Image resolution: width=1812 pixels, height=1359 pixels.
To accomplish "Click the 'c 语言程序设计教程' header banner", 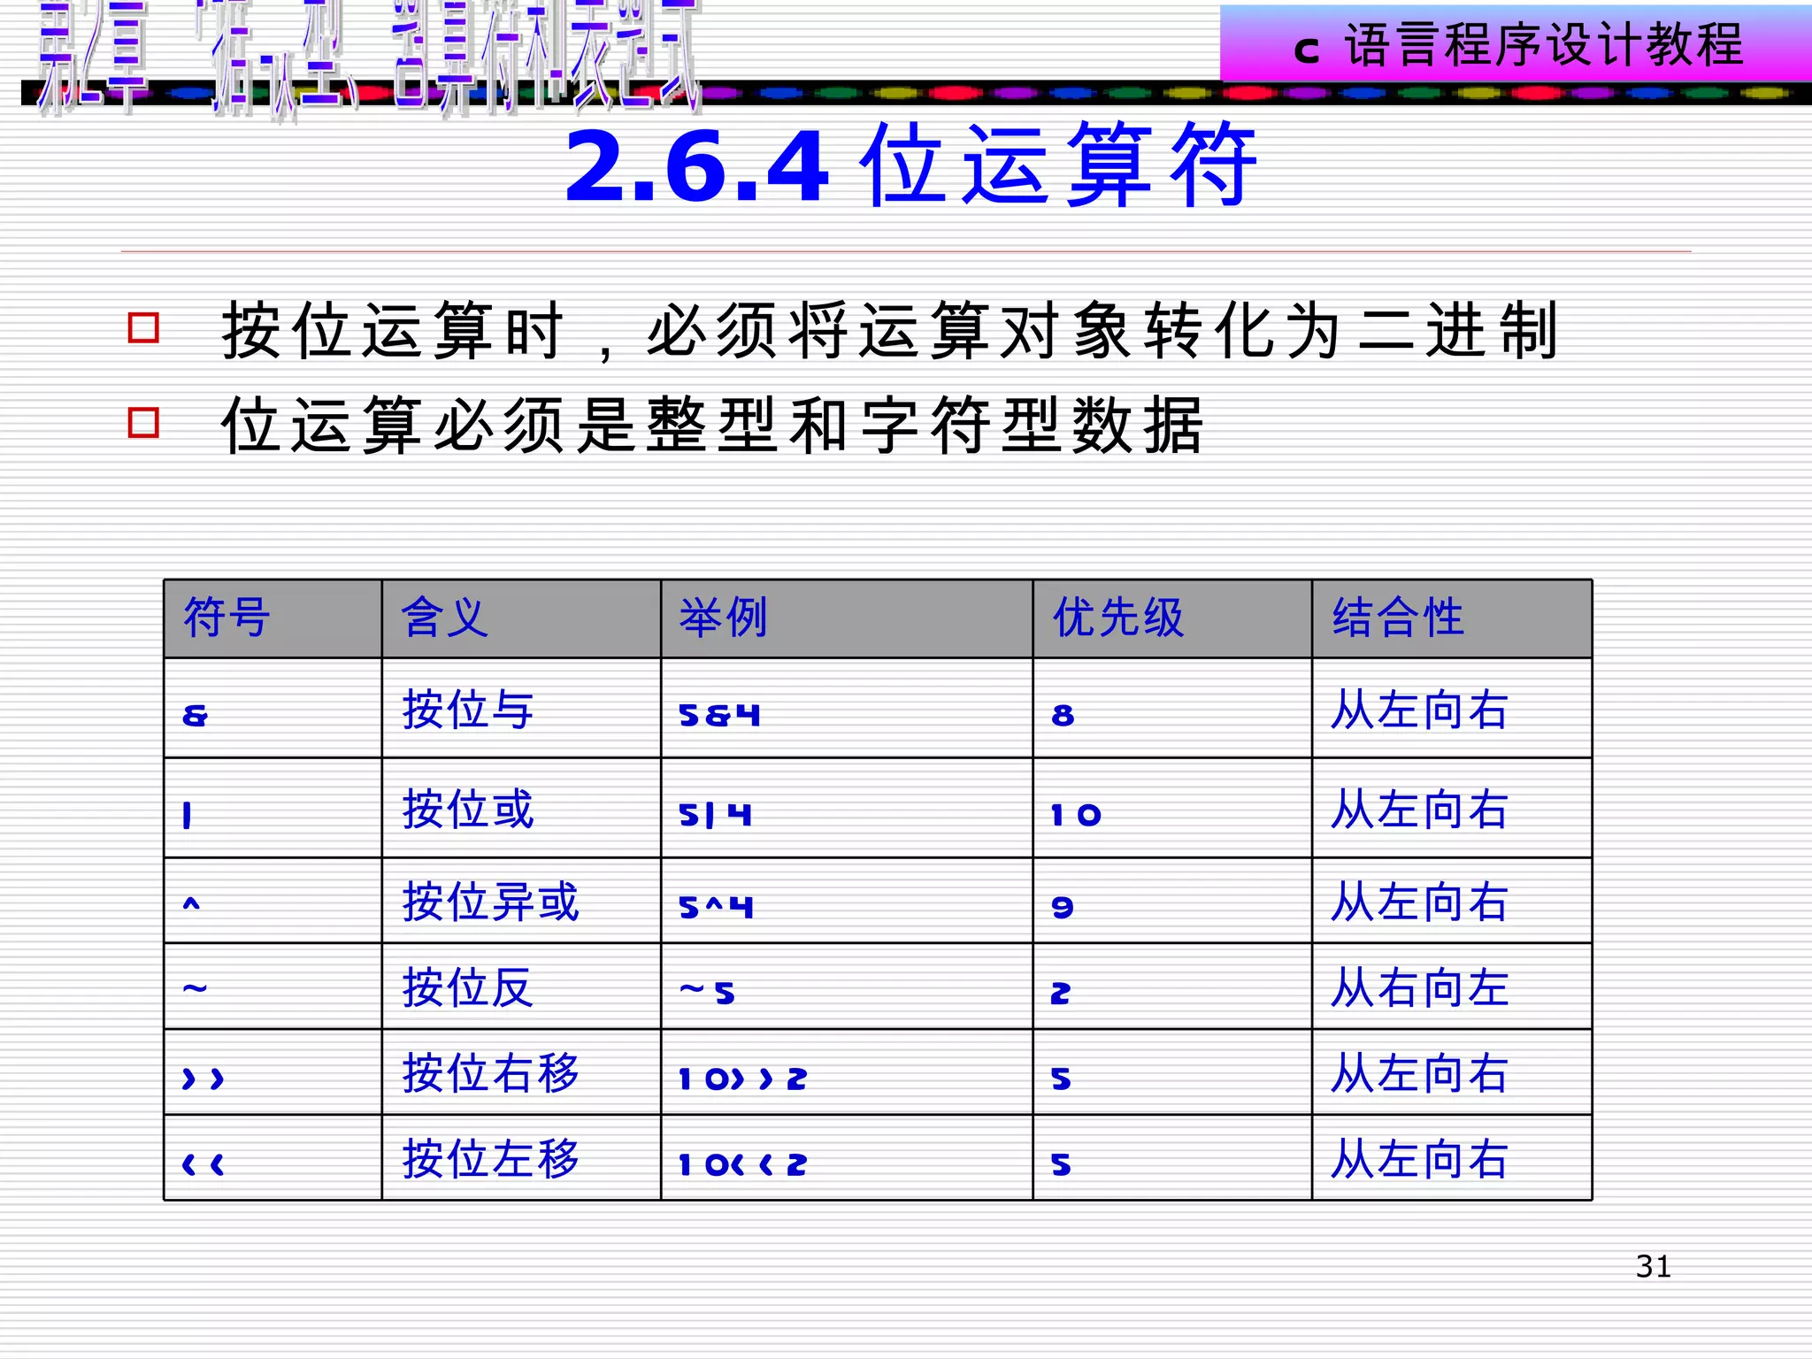I will click(x=1516, y=44).
